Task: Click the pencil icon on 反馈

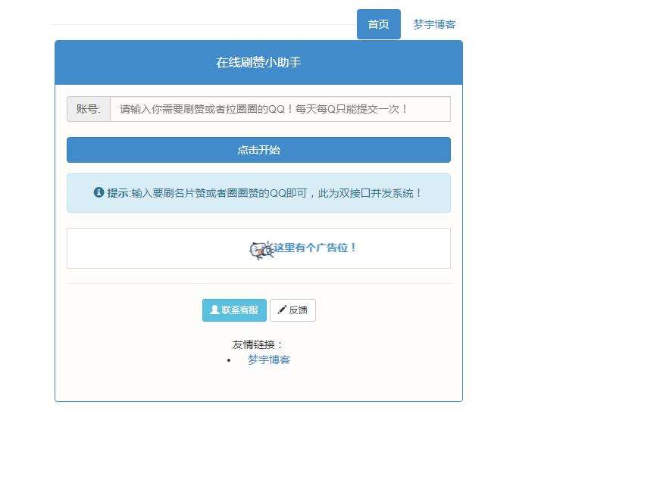Action: coord(282,310)
